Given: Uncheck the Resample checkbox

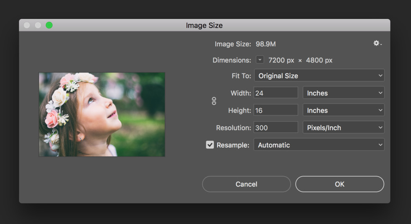Looking at the screenshot, I should point(210,145).
